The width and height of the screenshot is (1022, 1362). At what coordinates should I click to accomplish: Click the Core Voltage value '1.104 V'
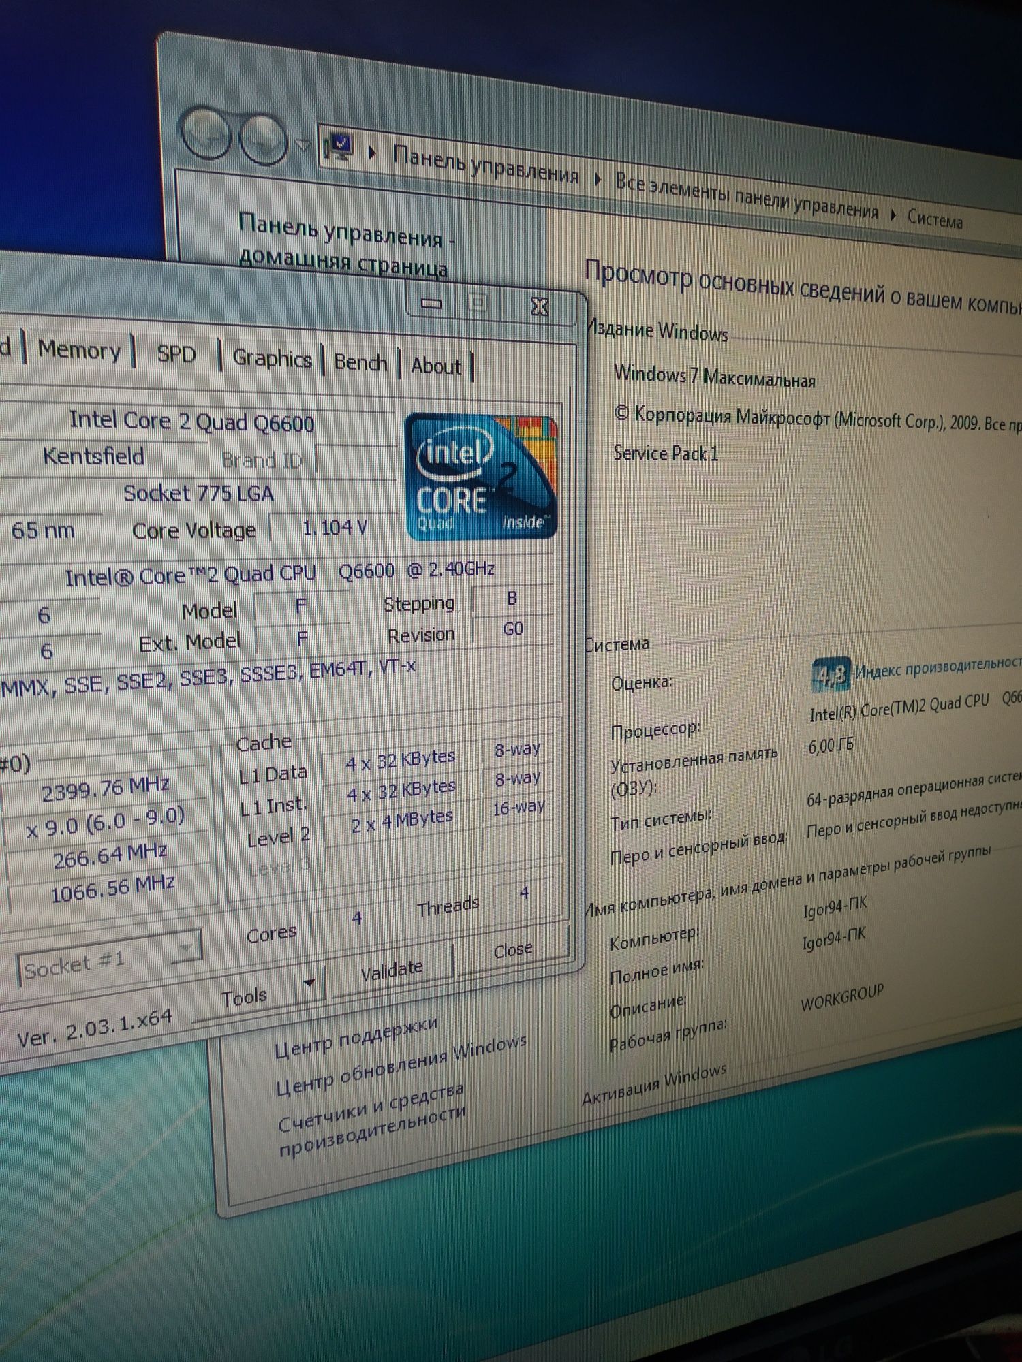point(335,527)
